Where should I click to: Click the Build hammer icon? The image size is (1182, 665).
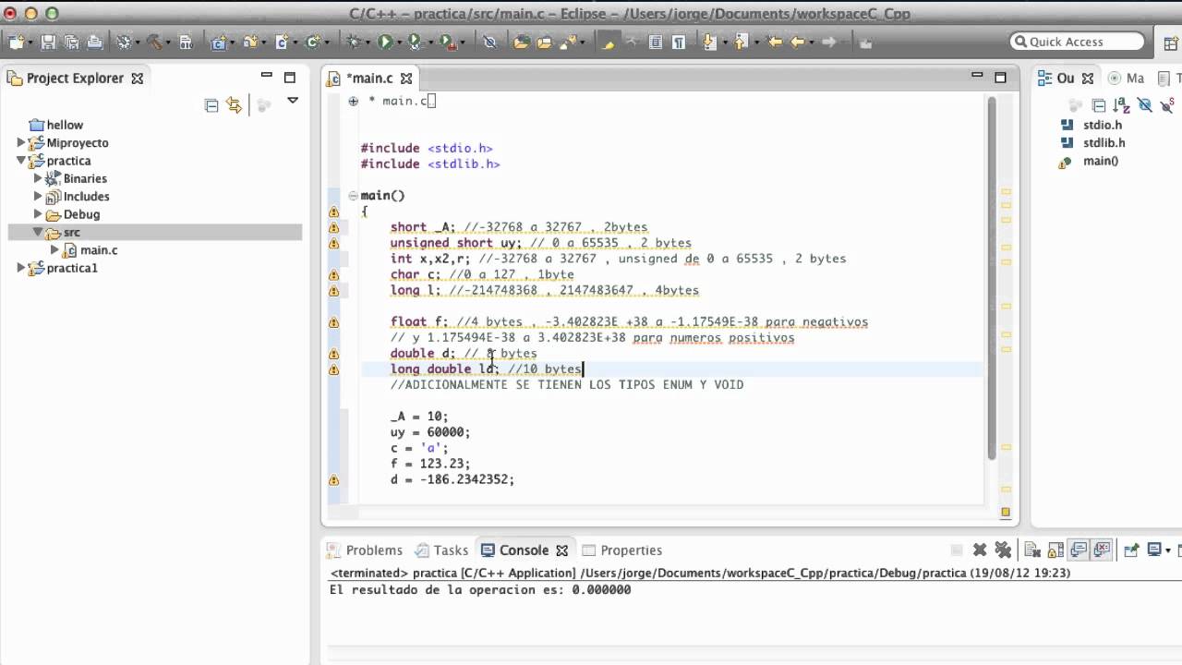154,42
